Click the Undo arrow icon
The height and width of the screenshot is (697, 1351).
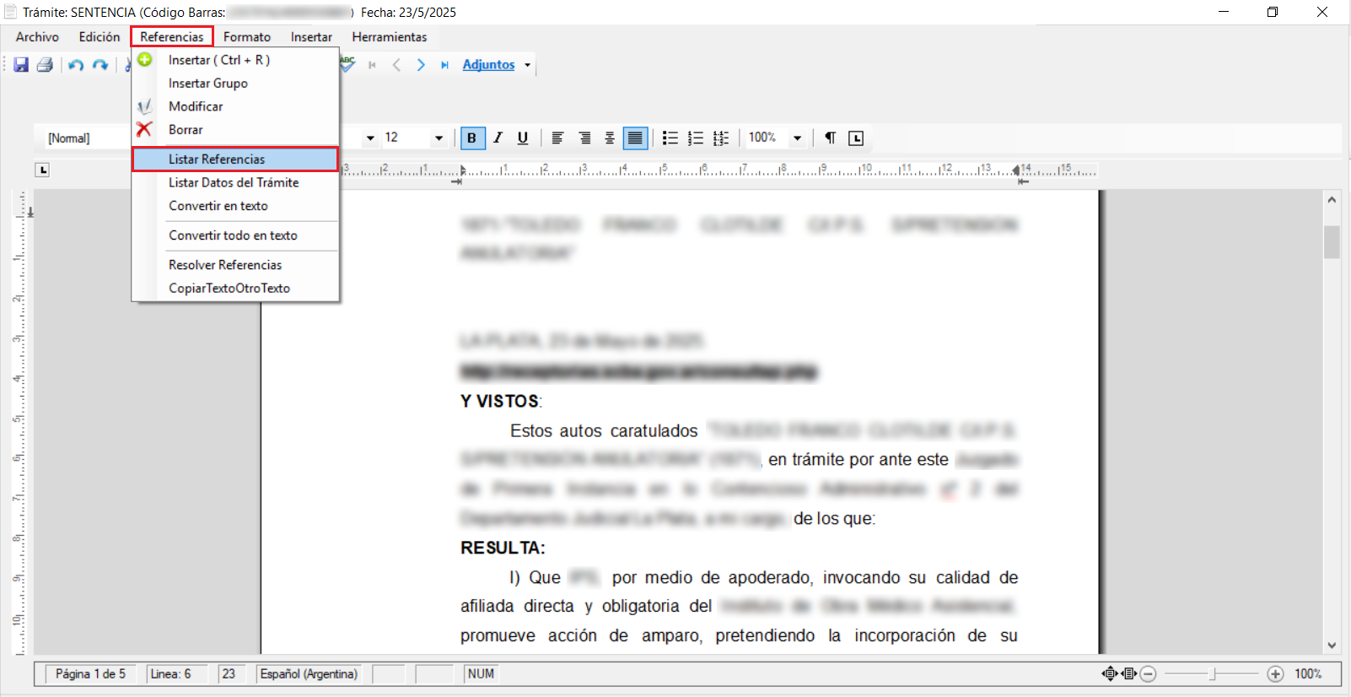(x=76, y=65)
